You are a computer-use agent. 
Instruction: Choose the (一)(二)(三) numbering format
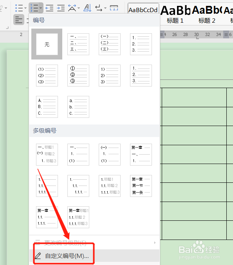pos(110,44)
